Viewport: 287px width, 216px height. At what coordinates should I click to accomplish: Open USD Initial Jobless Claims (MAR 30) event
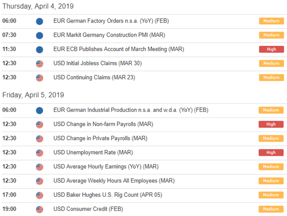point(98,63)
